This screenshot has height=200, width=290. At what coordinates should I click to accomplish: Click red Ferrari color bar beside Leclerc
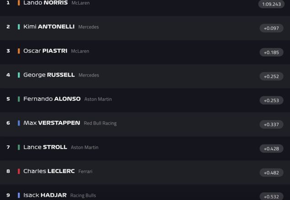19,171
